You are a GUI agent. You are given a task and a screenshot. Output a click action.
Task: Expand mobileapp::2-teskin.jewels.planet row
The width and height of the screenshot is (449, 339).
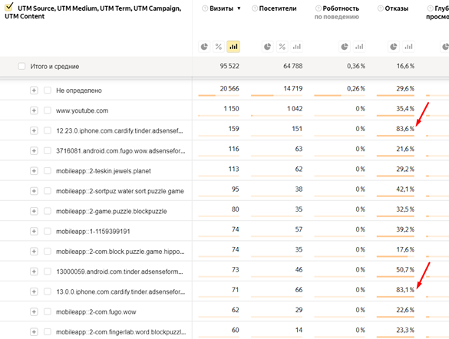[34, 171]
